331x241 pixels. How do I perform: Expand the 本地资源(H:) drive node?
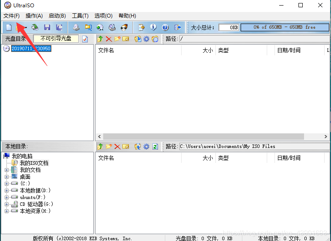(x=6, y=211)
